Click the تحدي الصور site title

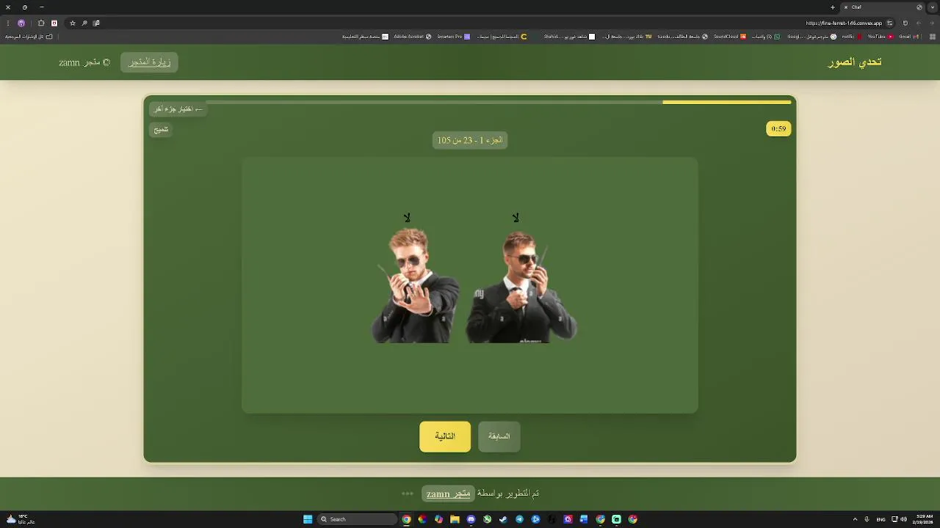[855, 62]
